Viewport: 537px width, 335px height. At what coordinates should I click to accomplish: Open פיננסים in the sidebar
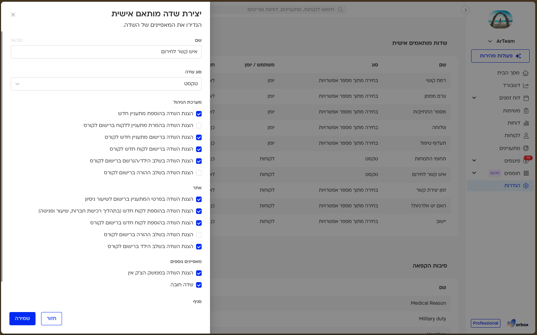pos(512,161)
